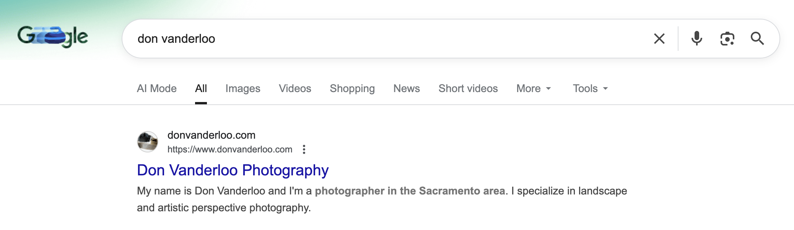Open the Tools dropdown
Screen dimensions: 794x230
[590, 89]
